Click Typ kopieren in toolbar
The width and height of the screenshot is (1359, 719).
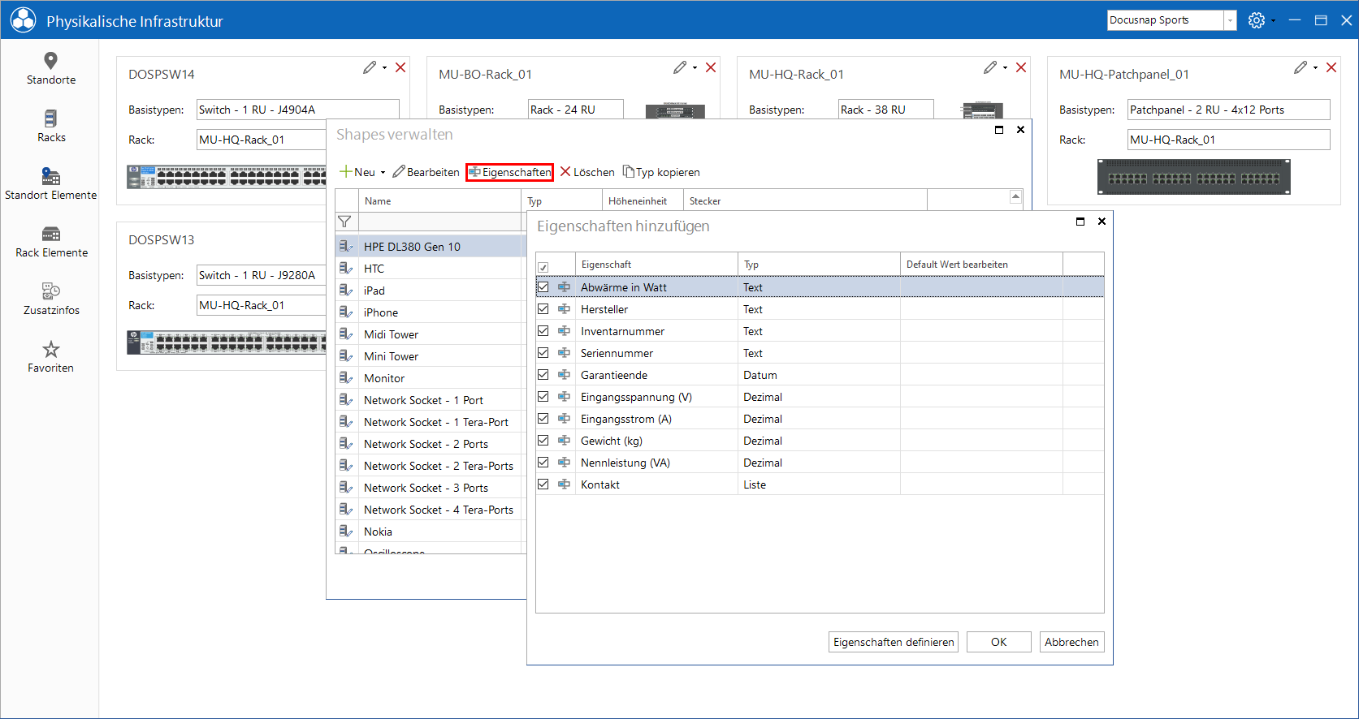661,172
